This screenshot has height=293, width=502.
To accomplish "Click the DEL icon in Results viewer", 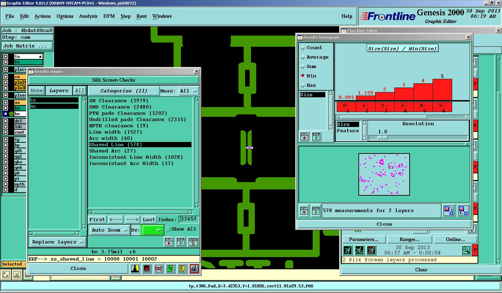I will tap(169, 241).
